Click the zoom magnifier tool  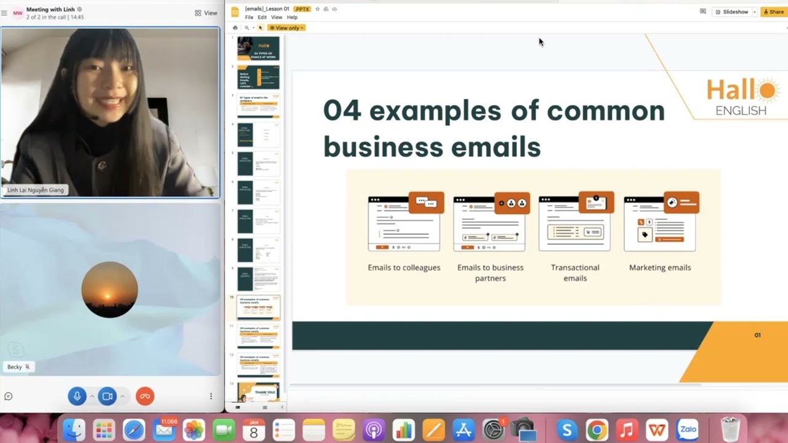tap(247, 28)
